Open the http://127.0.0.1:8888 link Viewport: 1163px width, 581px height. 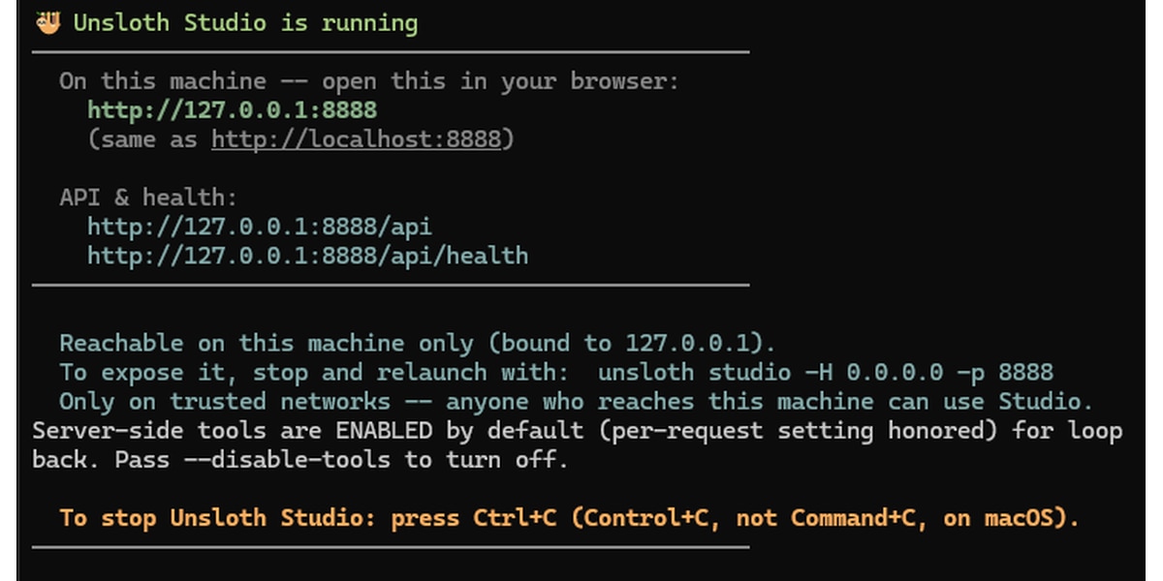click(233, 110)
